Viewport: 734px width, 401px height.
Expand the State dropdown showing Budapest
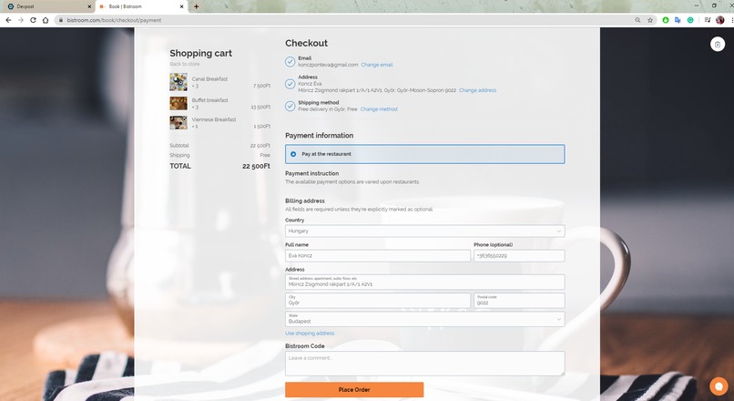(x=424, y=319)
